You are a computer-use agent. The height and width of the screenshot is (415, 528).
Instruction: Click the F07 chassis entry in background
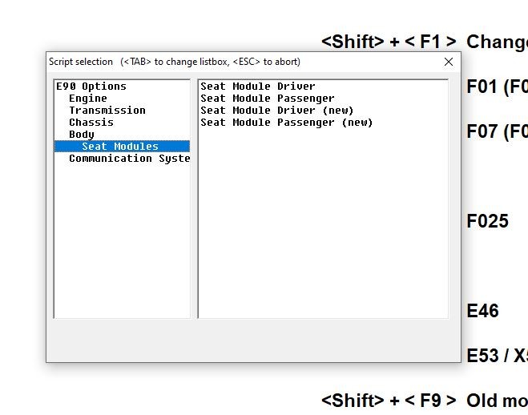(x=496, y=131)
